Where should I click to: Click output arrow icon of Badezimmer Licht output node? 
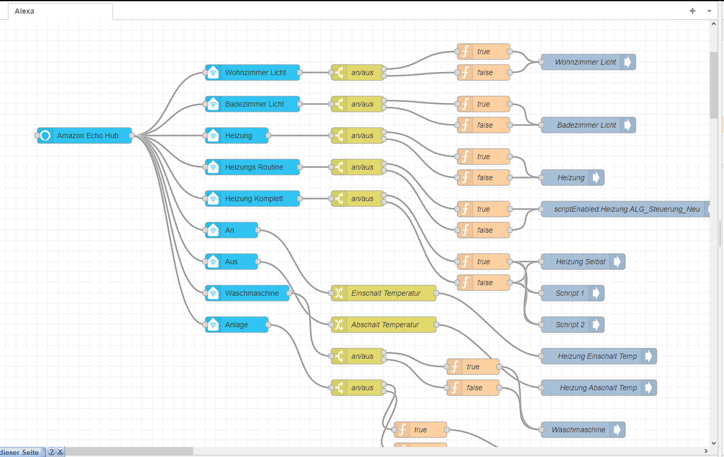tap(627, 125)
